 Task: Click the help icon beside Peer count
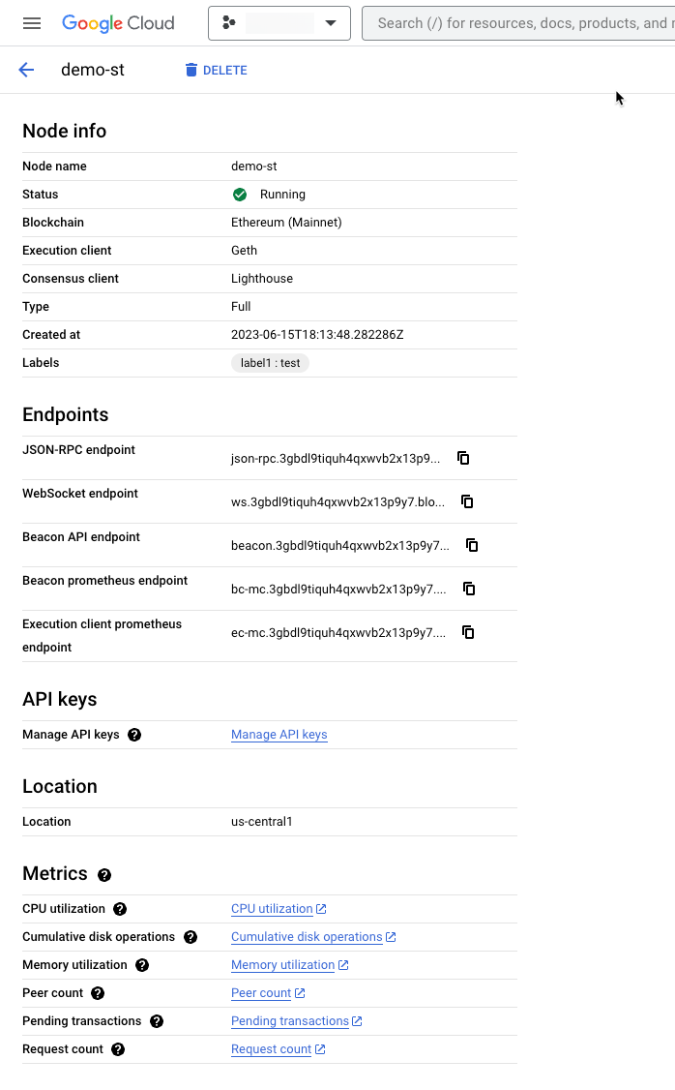coord(97,993)
